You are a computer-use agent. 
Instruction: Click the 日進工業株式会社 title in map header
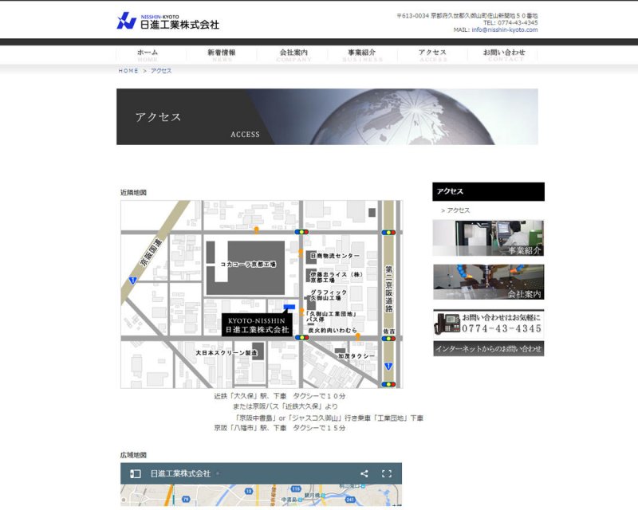pyautogui.click(x=180, y=473)
